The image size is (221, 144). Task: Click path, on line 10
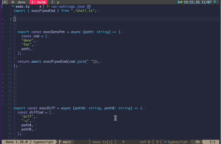pyautogui.click(x=26, y=49)
